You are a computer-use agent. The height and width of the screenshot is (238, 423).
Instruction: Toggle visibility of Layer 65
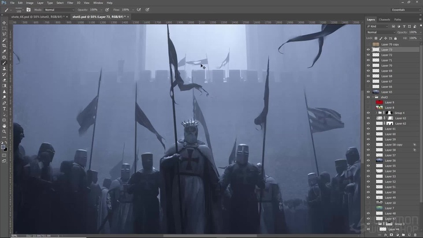point(368,92)
